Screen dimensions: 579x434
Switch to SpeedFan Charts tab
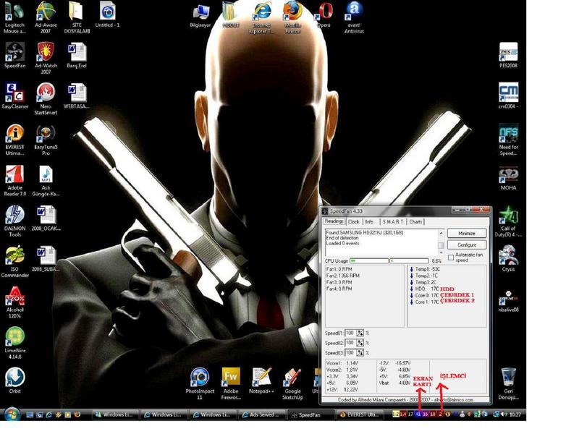point(415,222)
